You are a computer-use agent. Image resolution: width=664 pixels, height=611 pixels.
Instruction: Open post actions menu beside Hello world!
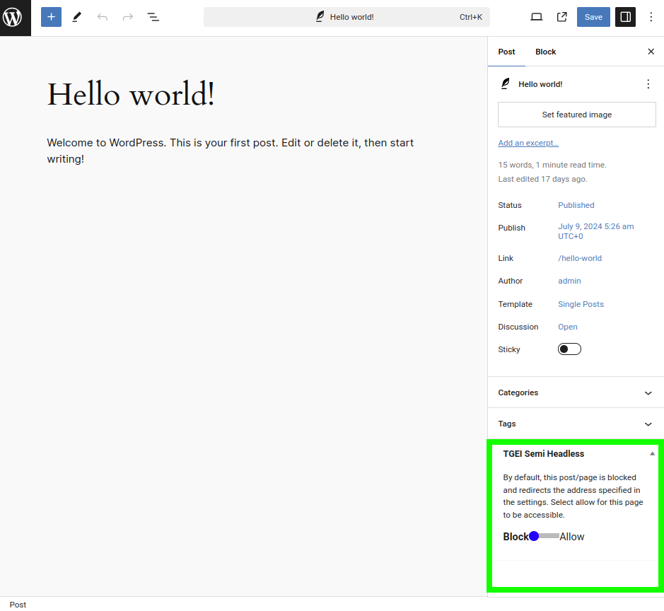(648, 84)
